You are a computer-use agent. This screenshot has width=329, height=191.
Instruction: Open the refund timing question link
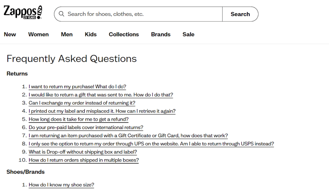pyautogui.click(x=79, y=119)
